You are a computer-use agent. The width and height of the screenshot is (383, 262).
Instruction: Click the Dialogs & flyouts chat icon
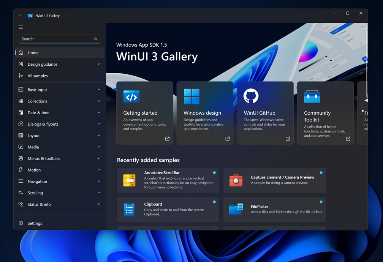point(21,124)
